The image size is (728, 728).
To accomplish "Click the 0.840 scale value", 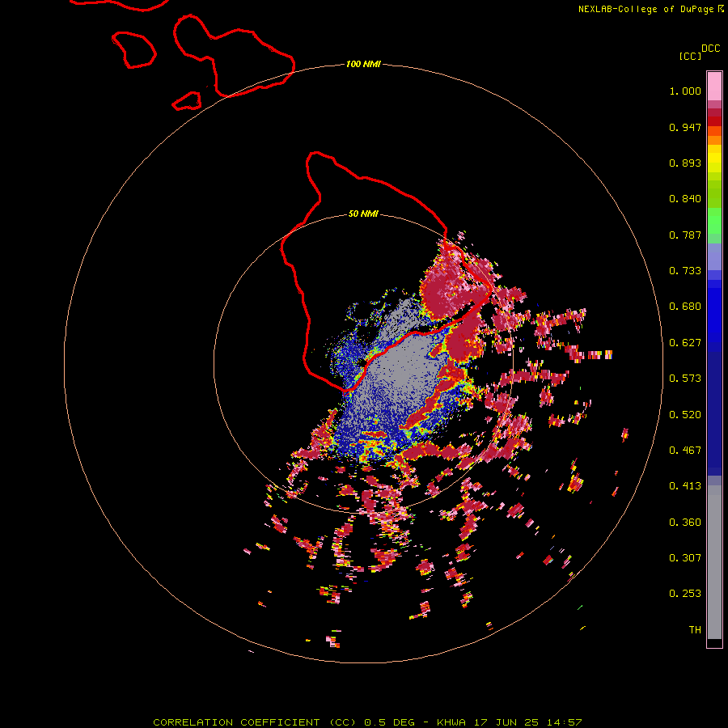I will pos(685,199).
